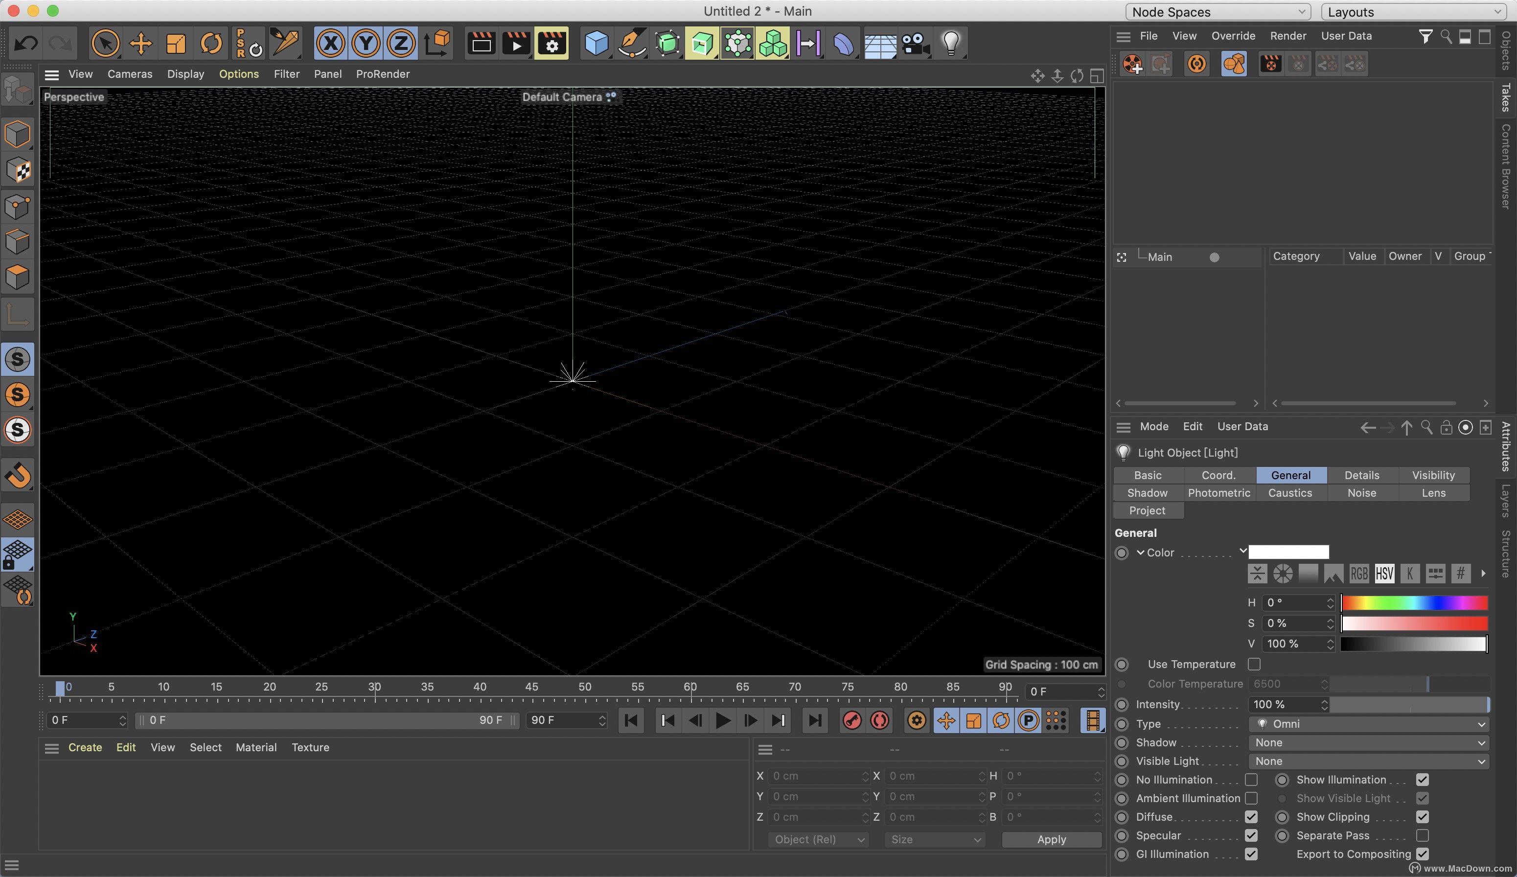The height and width of the screenshot is (877, 1517).
Task: Click the Create menu in timeline area
Action: coord(85,747)
